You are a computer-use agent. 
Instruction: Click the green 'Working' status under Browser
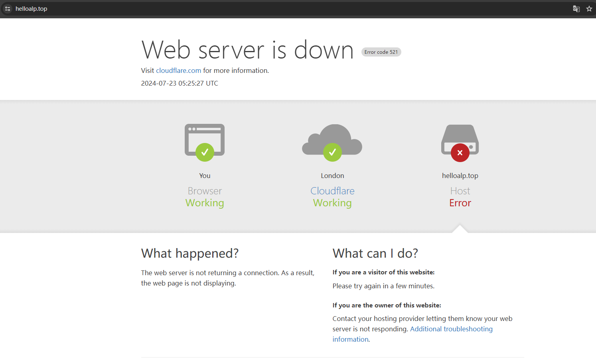point(205,203)
